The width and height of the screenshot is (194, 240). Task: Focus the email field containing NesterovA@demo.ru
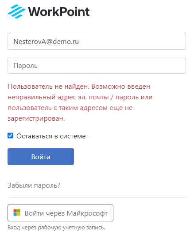[x=97, y=41]
